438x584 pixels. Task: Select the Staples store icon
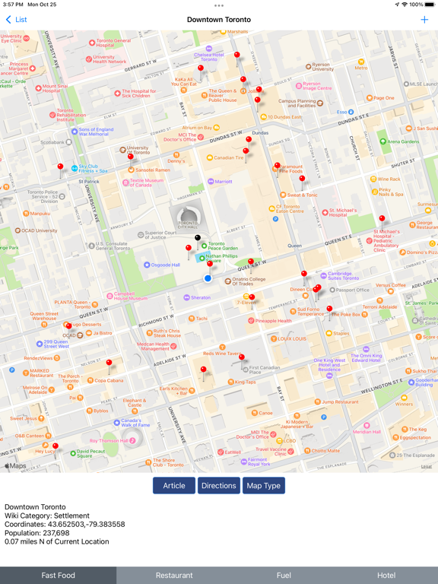coord(328,333)
